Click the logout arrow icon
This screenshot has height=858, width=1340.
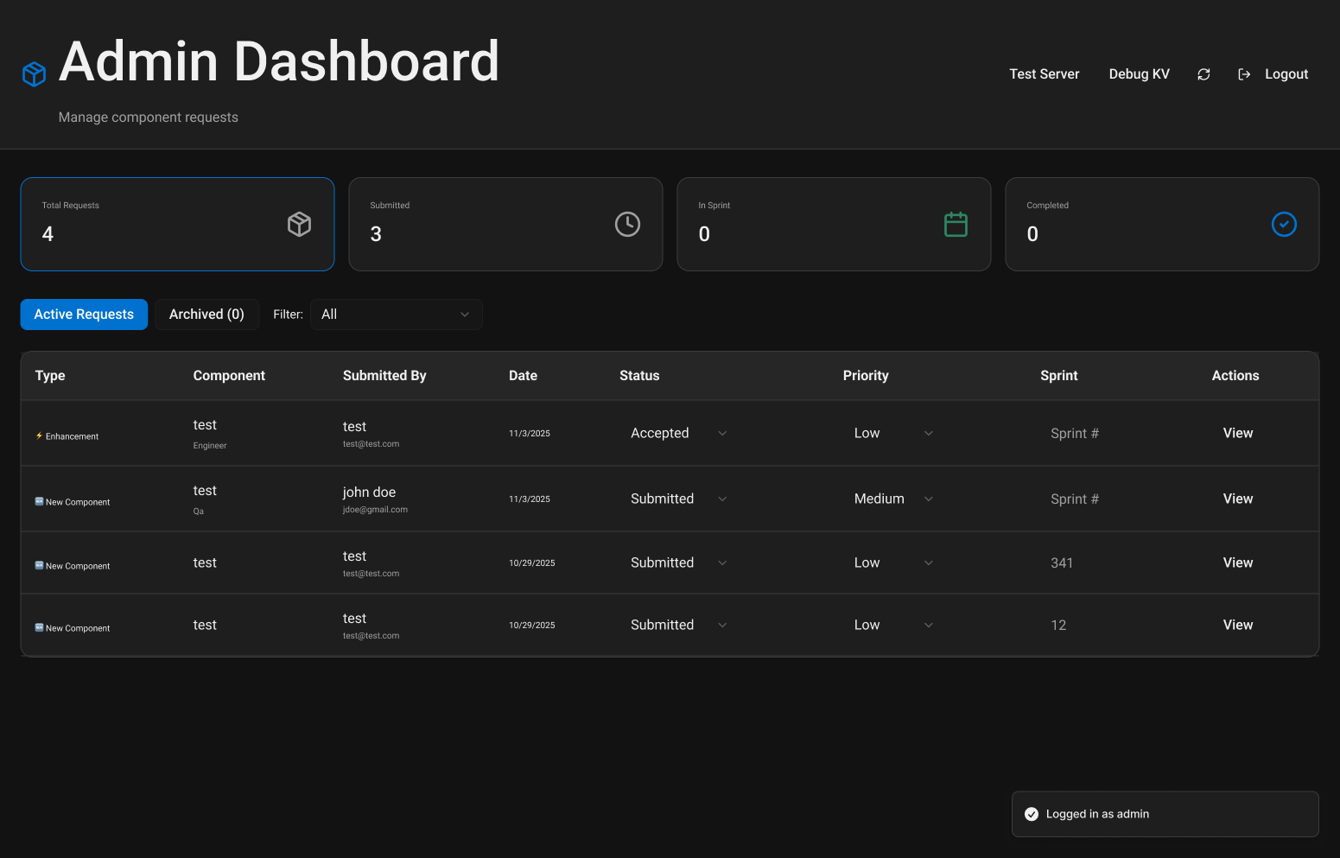coord(1244,74)
